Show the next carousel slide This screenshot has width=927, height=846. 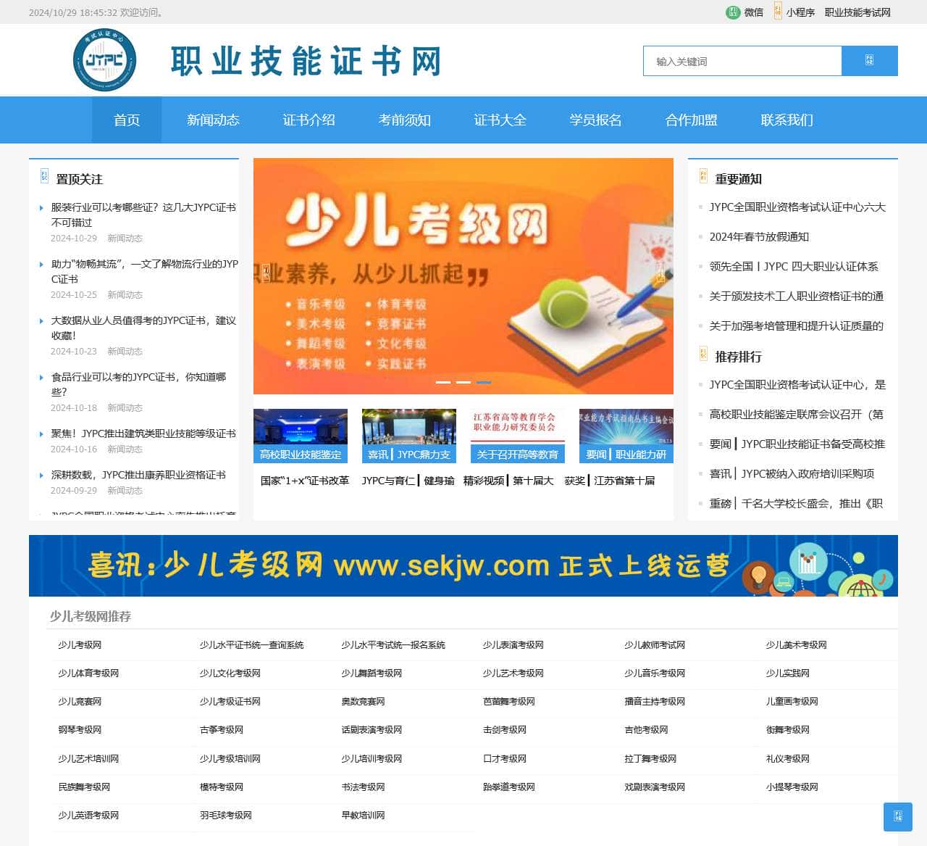[x=660, y=276]
